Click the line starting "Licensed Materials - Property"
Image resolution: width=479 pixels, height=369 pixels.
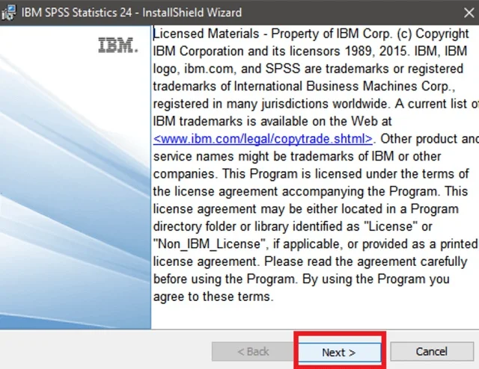point(311,34)
